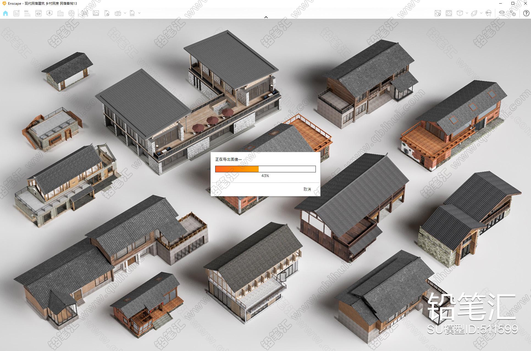The image size is (531, 351).
Task: Click the 360 panorama render icon
Action: tap(118, 13)
